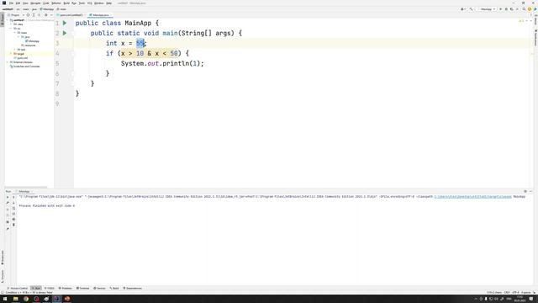Open the VCS menu
Image resolution: width=538 pixels, height=303 pixels.
coord(90,3)
